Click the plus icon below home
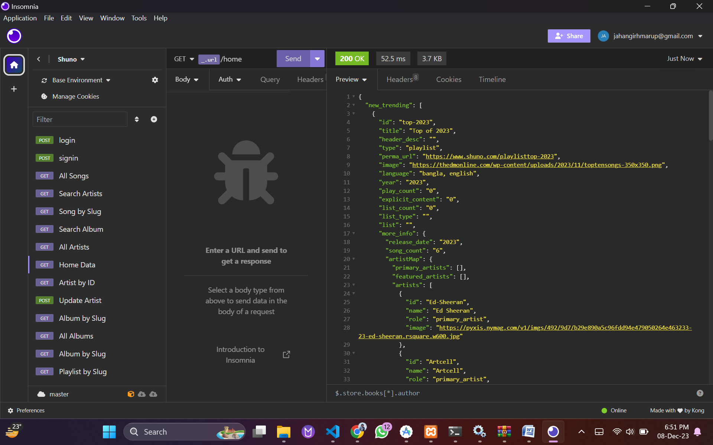This screenshot has height=445, width=713. click(x=14, y=89)
